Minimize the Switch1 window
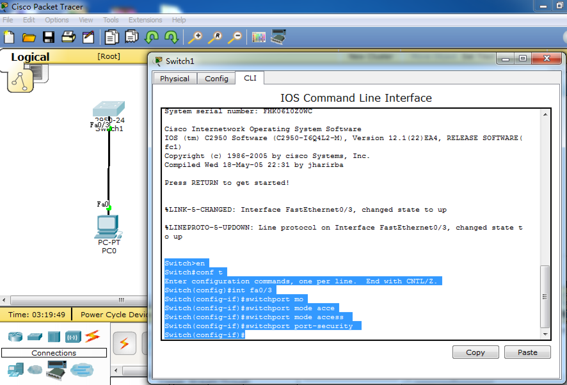 [x=505, y=59]
